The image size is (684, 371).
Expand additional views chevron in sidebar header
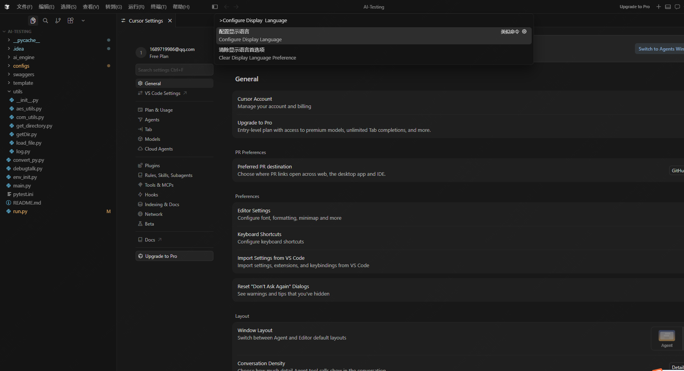83,21
